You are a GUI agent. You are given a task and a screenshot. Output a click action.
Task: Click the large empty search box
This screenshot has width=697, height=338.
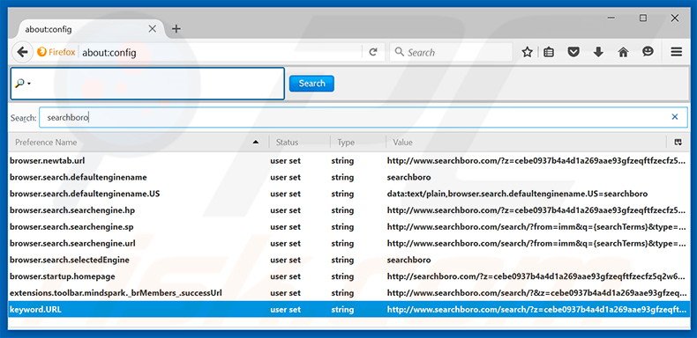(147, 84)
